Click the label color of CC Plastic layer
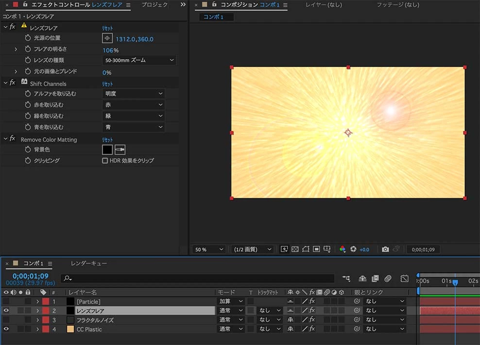 tap(46, 329)
